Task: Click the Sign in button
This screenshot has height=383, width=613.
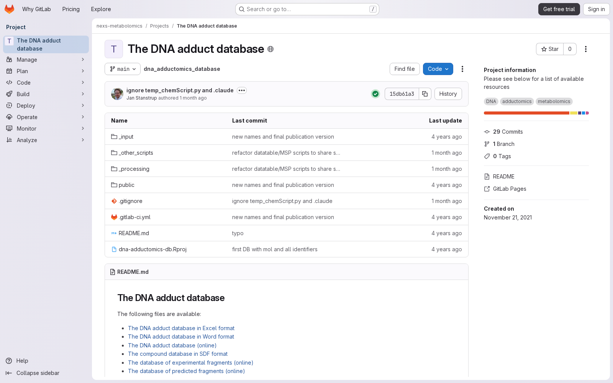Action: point(596,9)
